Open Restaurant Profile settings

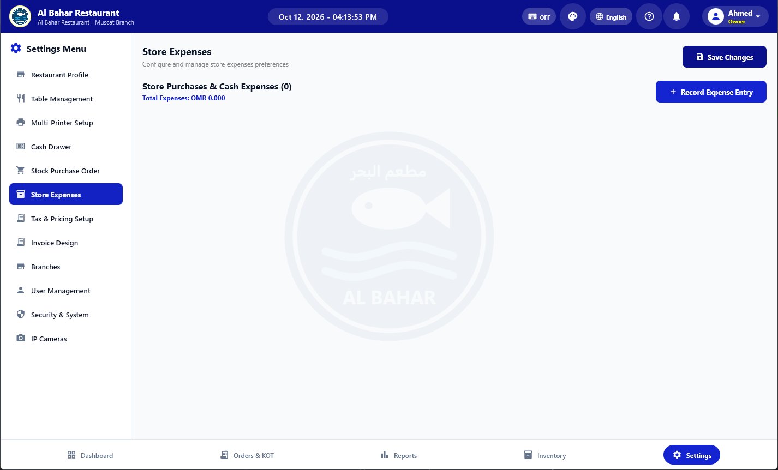pyautogui.click(x=66, y=75)
